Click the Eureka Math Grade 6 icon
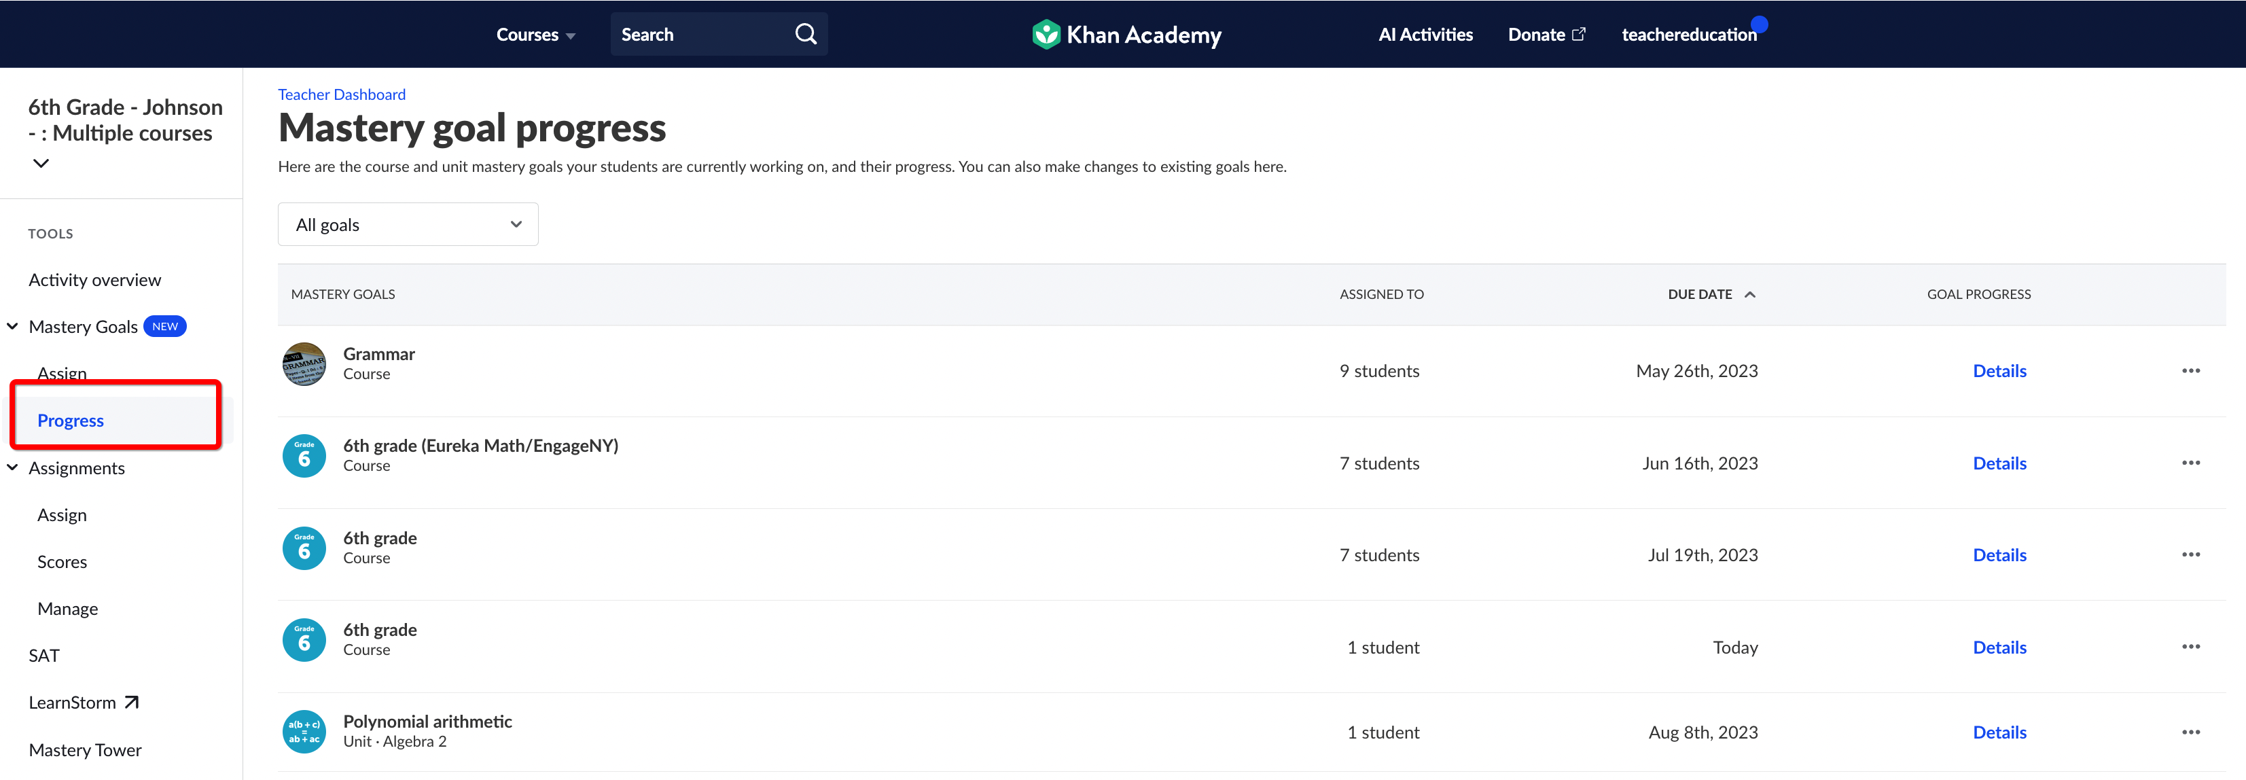This screenshot has width=2246, height=780. coord(304,456)
